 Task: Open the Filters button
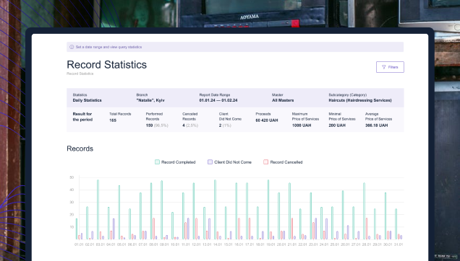tap(390, 67)
